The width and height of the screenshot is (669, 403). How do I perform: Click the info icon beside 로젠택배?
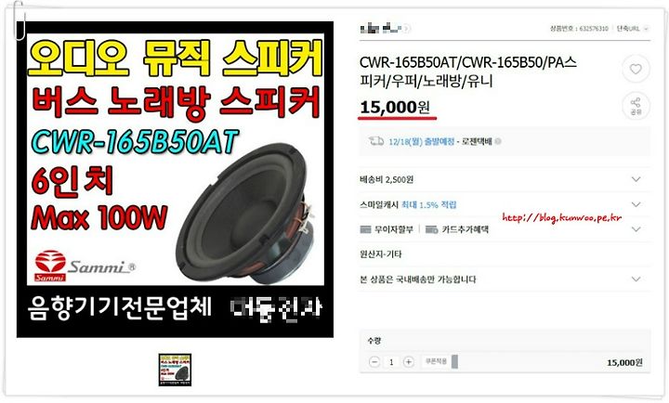click(x=497, y=141)
